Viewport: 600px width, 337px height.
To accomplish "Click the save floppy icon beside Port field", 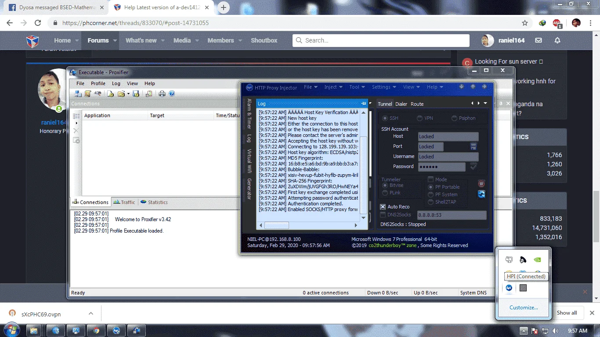I will click(473, 146).
